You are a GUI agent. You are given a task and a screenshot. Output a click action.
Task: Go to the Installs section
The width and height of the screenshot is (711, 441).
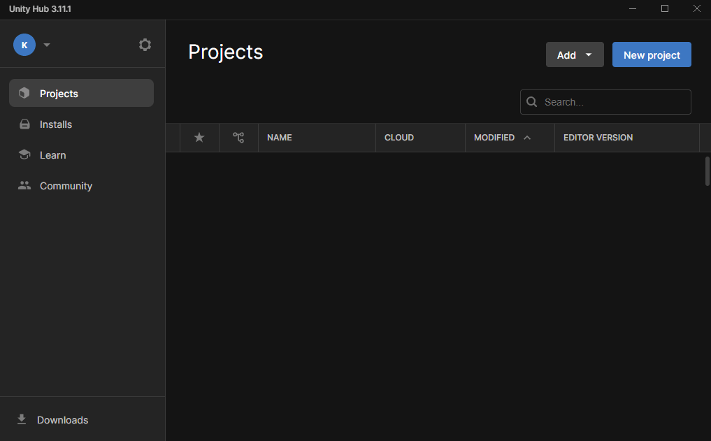[x=56, y=124]
